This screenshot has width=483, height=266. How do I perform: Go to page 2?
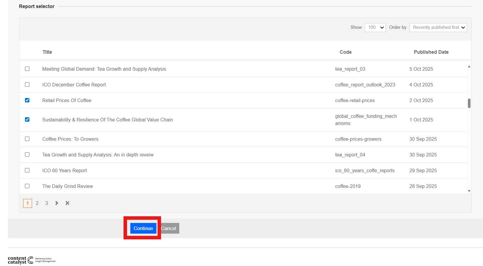pyautogui.click(x=37, y=203)
